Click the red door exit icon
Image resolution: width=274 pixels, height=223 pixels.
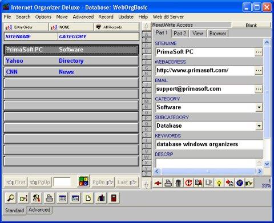pos(114,198)
